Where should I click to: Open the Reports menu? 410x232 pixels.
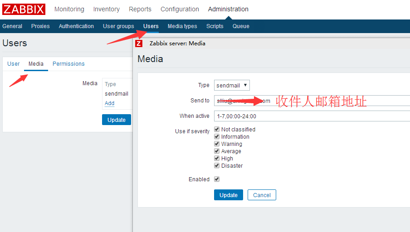[140, 9]
